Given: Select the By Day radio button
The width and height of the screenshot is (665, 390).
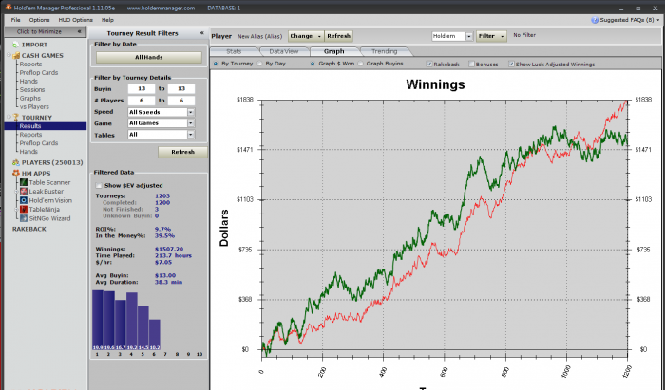Looking at the screenshot, I should (x=260, y=64).
